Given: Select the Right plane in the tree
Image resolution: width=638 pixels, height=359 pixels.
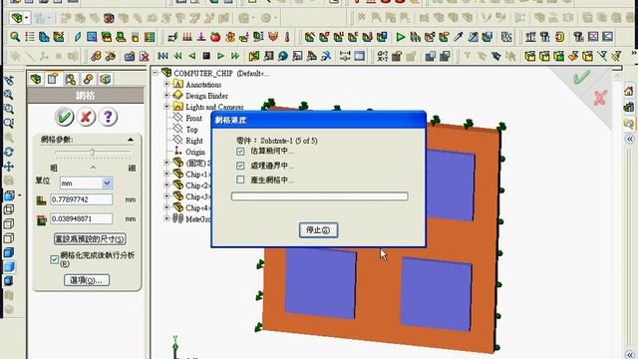Looking at the screenshot, I should (194, 141).
